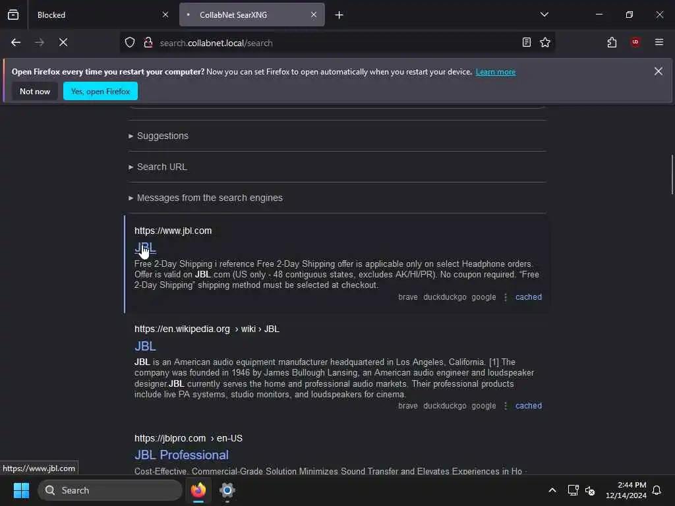This screenshot has width=675, height=506.
Task: Open the JBL result for jbl.com
Action: (x=145, y=248)
